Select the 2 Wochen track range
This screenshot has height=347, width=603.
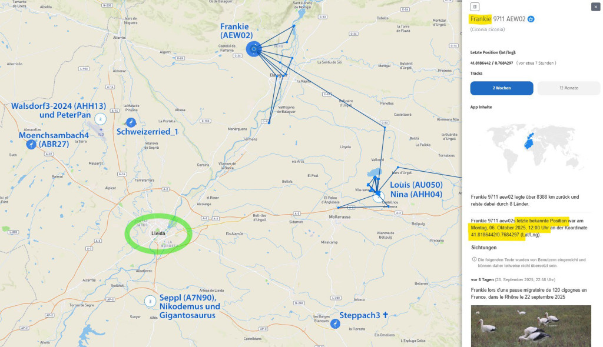tap(502, 88)
